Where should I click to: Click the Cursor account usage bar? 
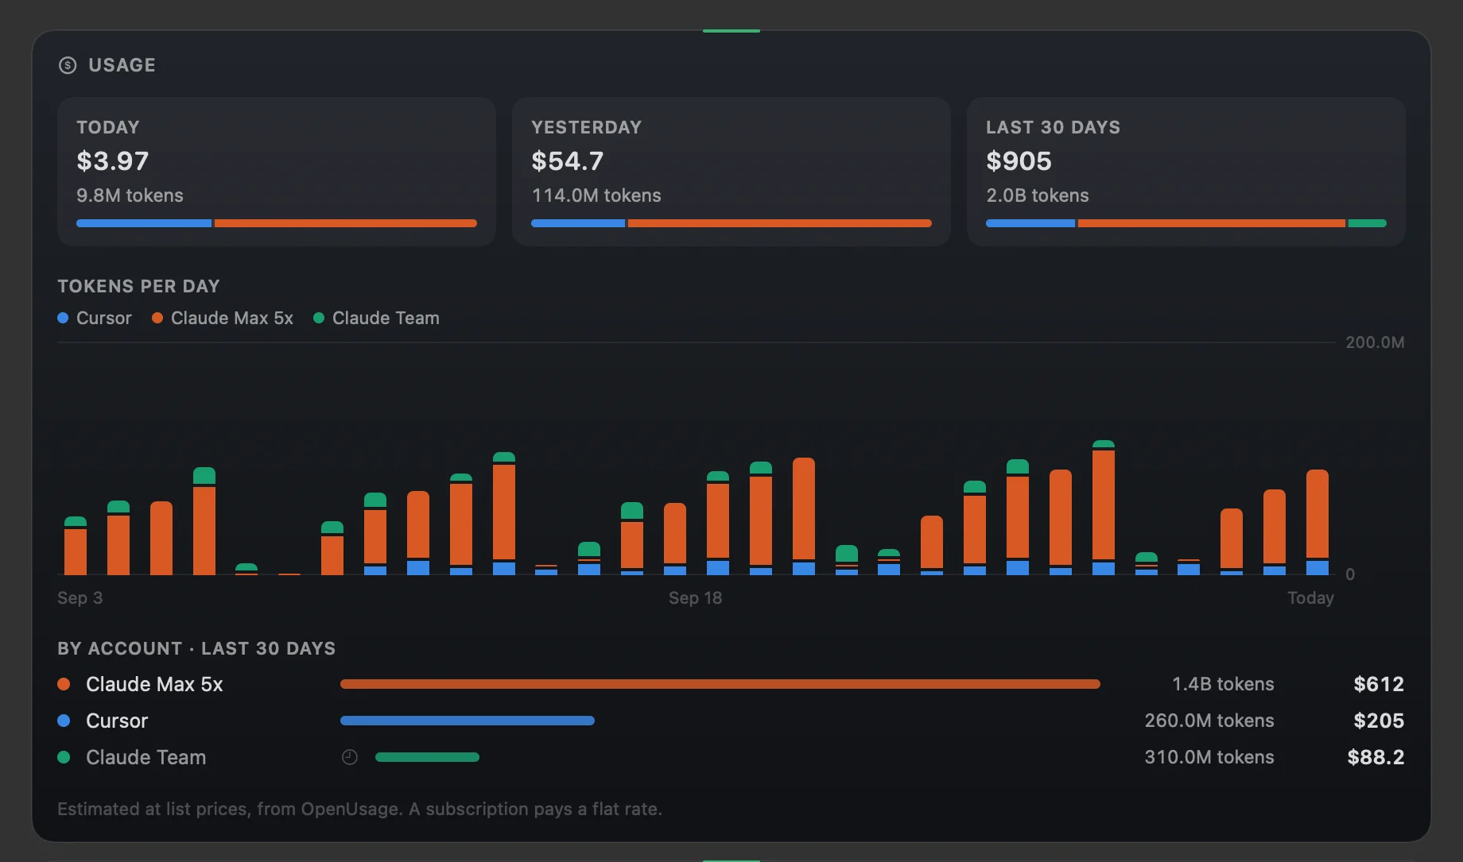[468, 721]
